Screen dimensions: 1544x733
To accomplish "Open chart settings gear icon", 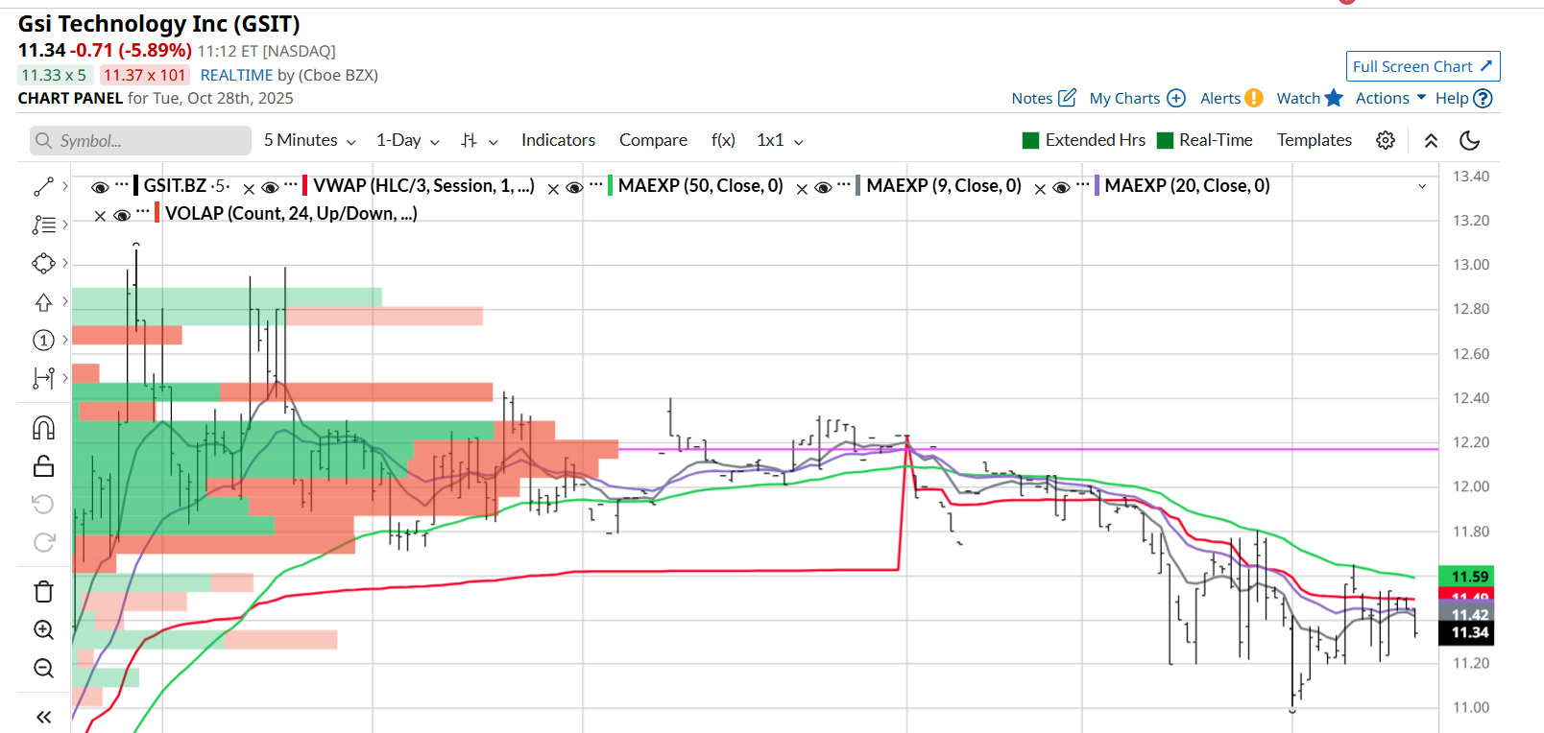I will point(1385,140).
